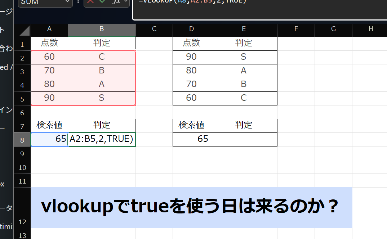
Task: Select row 1 header
Action: click(22, 43)
